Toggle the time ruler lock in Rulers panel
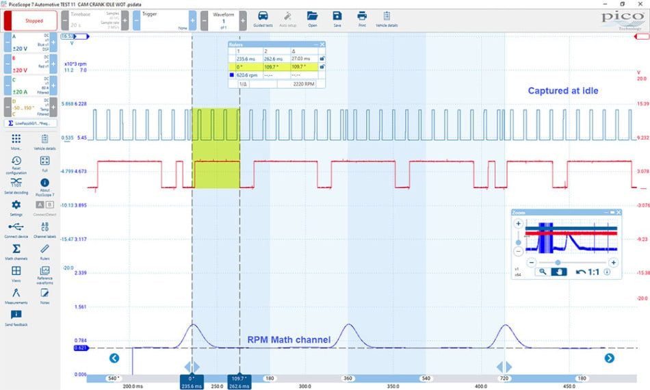The width and height of the screenshot is (650, 390). click(x=322, y=59)
